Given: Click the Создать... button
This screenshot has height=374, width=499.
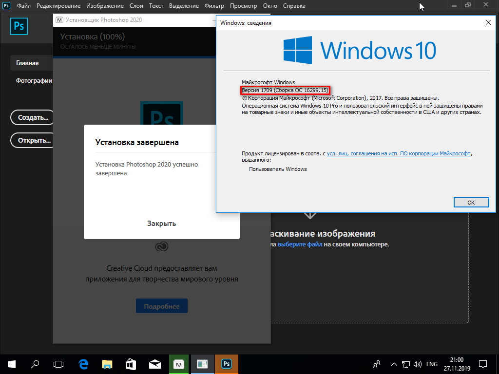Looking at the screenshot, I should tap(32, 117).
